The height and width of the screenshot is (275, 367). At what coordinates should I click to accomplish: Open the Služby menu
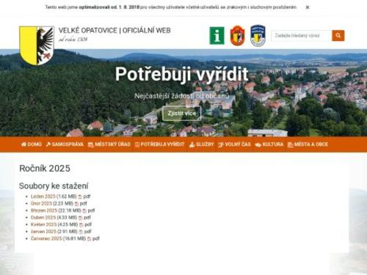pos(201,144)
